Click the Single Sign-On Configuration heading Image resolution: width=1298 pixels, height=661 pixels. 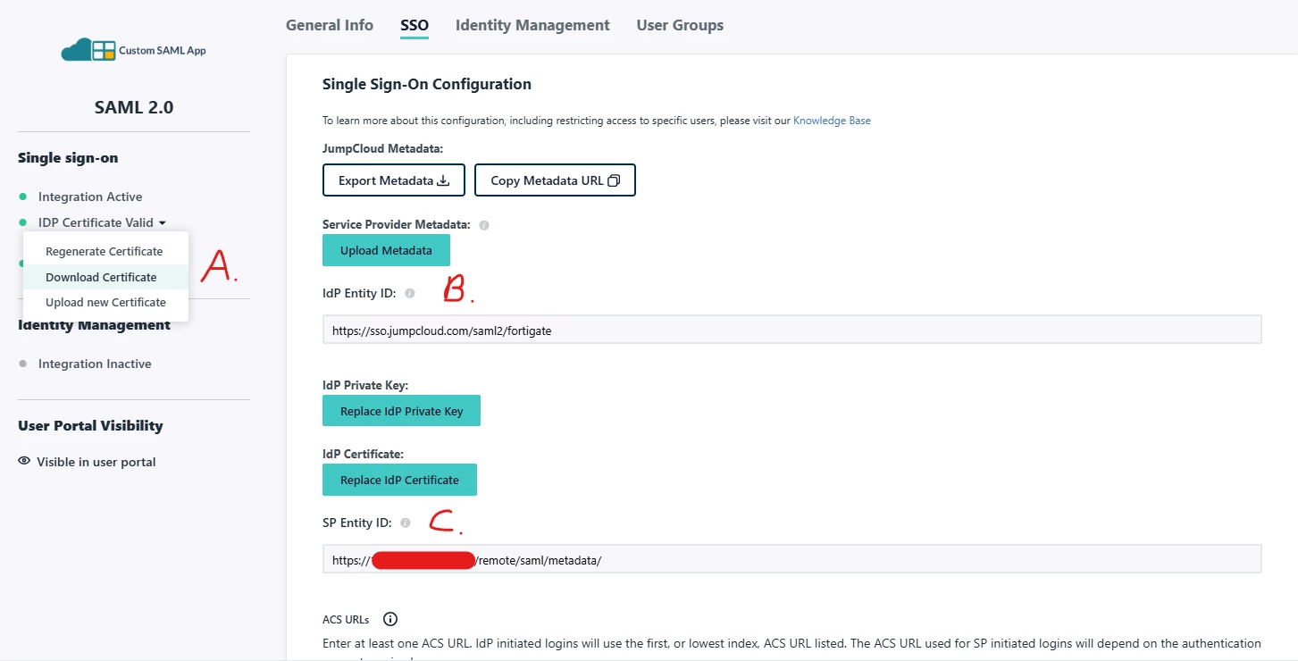[427, 84]
